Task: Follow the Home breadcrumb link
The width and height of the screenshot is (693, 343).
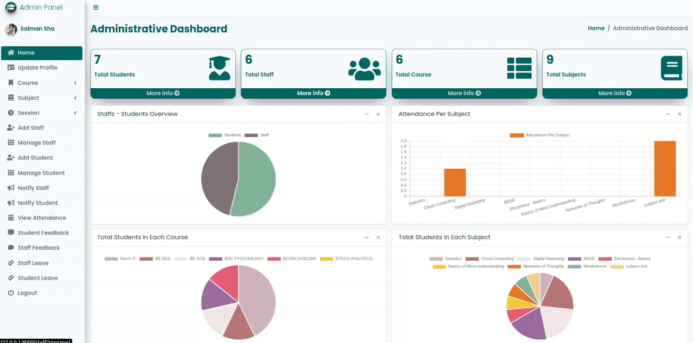Action: coord(596,28)
